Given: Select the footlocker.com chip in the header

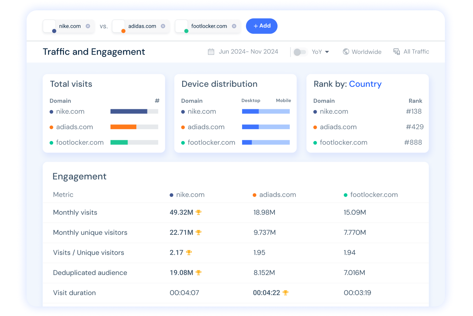Looking at the screenshot, I should 208,26.
